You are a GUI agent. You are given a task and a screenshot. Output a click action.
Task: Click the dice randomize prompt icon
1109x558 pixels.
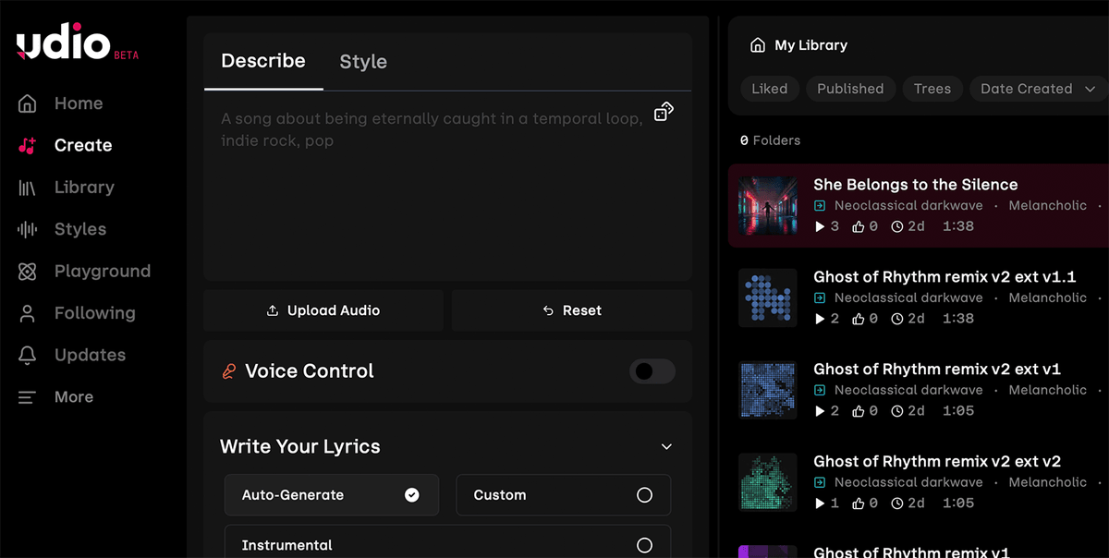[x=664, y=112]
